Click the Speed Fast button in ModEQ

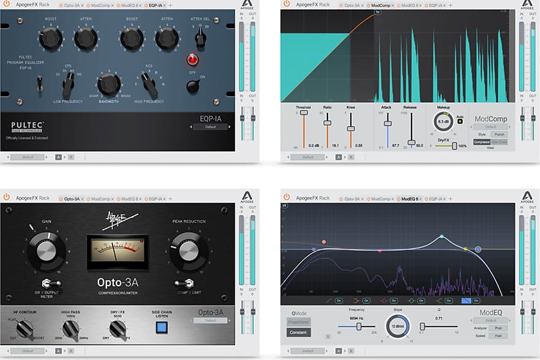pyautogui.click(x=499, y=335)
